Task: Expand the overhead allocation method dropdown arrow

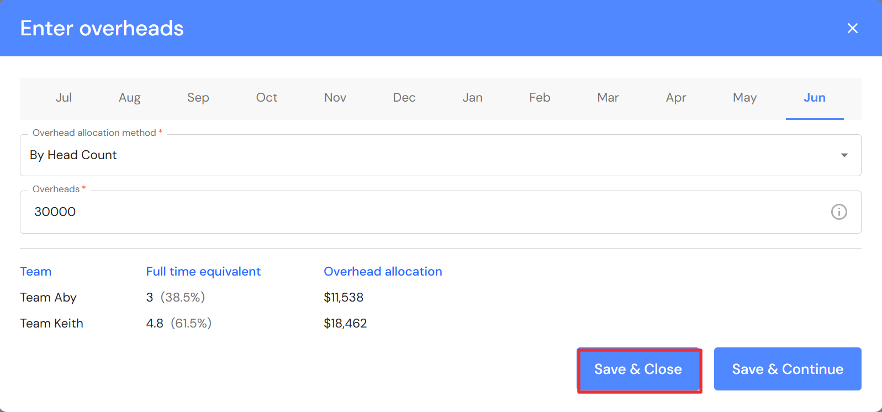Action: (x=844, y=155)
